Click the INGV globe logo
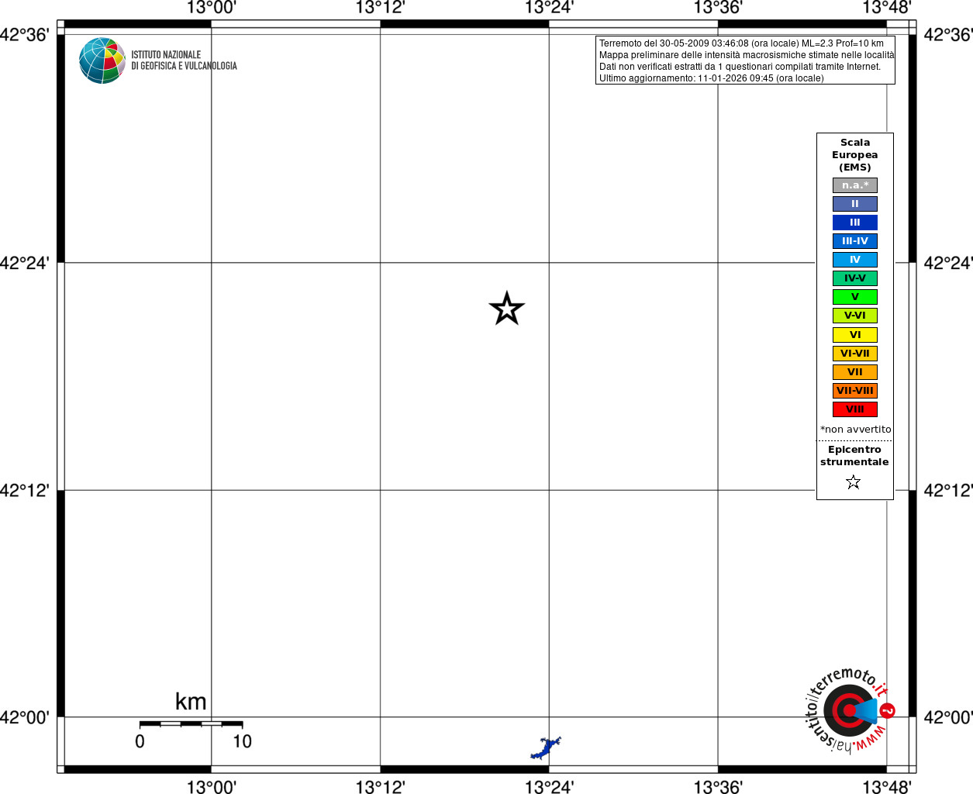 tap(102, 60)
